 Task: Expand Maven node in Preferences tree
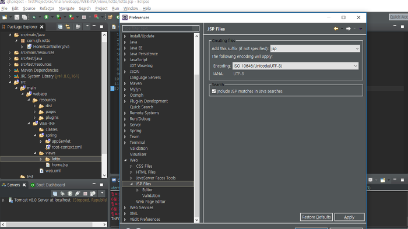pyautogui.click(x=125, y=83)
